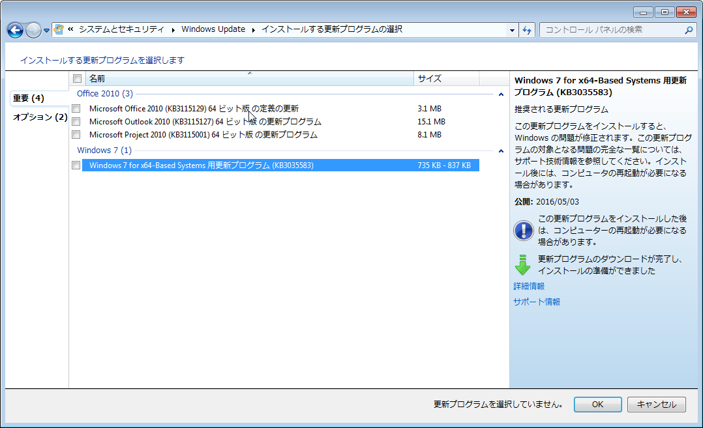703x428 pixels.
Task: Click the キャンセル button
Action: click(656, 405)
